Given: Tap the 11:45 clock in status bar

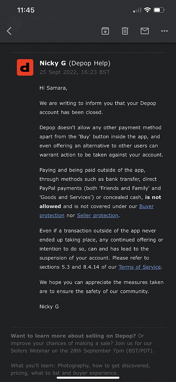Looking at the screenshot, I should point(26,10).
